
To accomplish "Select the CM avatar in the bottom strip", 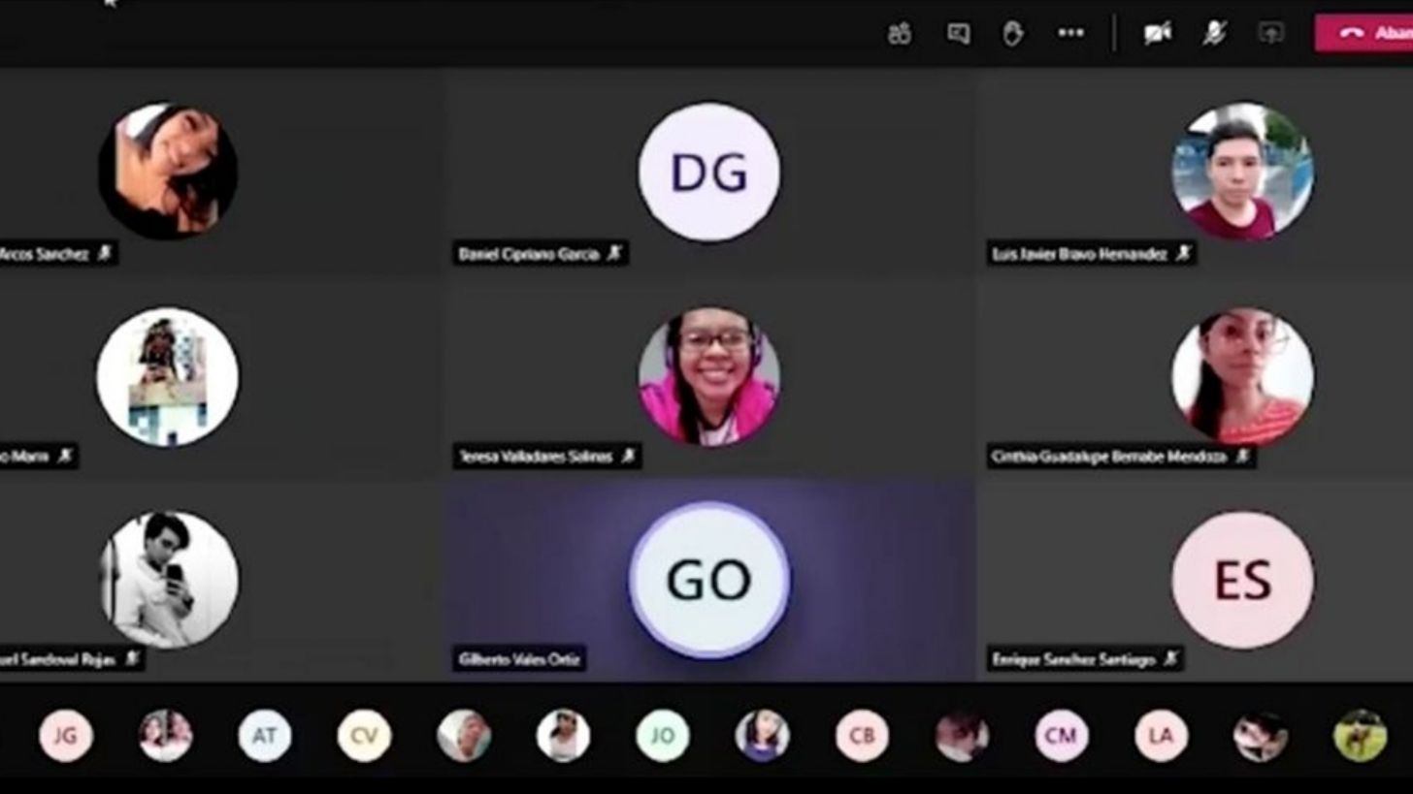I will [x=1061, y=736].
